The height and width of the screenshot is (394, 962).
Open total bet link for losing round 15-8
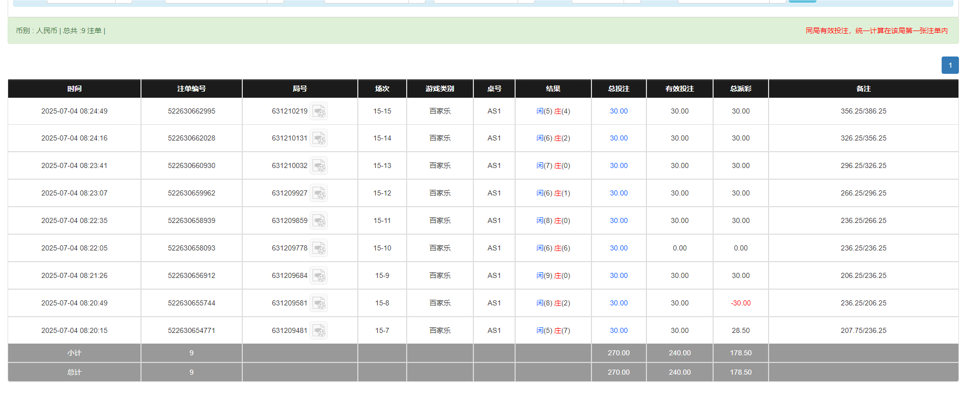pyautogui.click(x=618, y=303)
